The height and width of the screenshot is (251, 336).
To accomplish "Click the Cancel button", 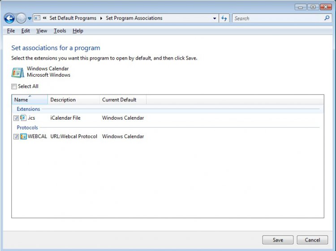I will coord(312,240).
